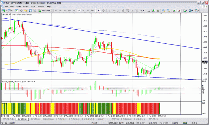Switch to the EURUSD,Daily chart tab
209x125 pixels.
(48, 119)
